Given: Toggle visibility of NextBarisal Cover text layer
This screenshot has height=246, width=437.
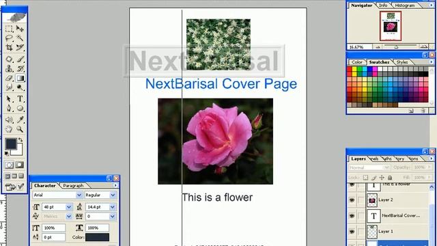Looking at the screenshot, I should click(x=352, y=216).
